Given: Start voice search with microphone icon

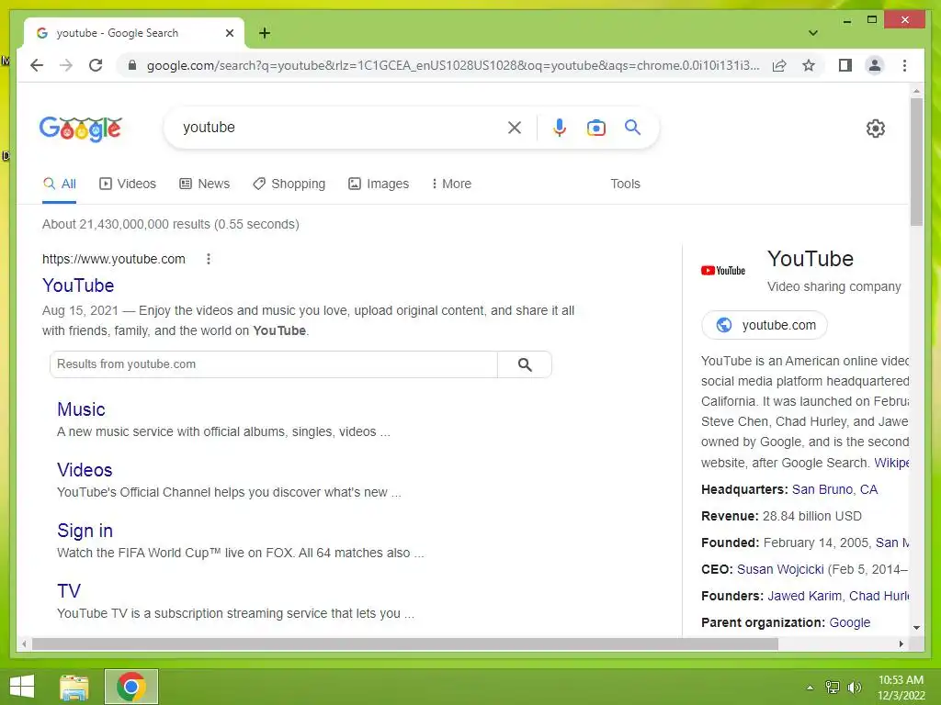Looking at the screenshot, I should coord(559,127).
